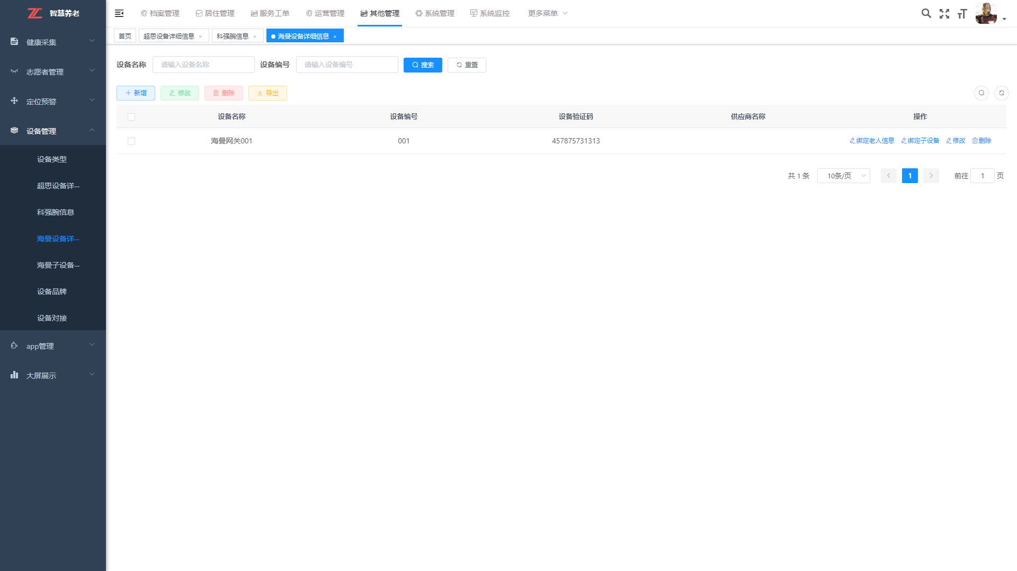The width and height of the screenshot is (1017, 571).
Task: Tick the select-all checkbox in table header
Action: (131, 117)
